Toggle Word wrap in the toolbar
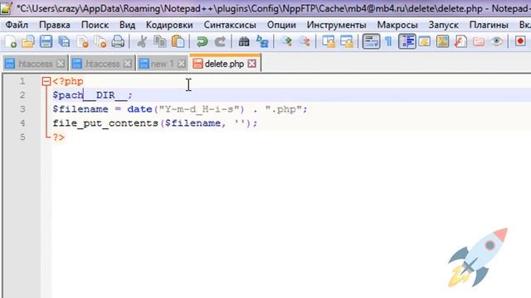This screenshot has width=531, height=298. pyautogui.click(x=371, y=41)
